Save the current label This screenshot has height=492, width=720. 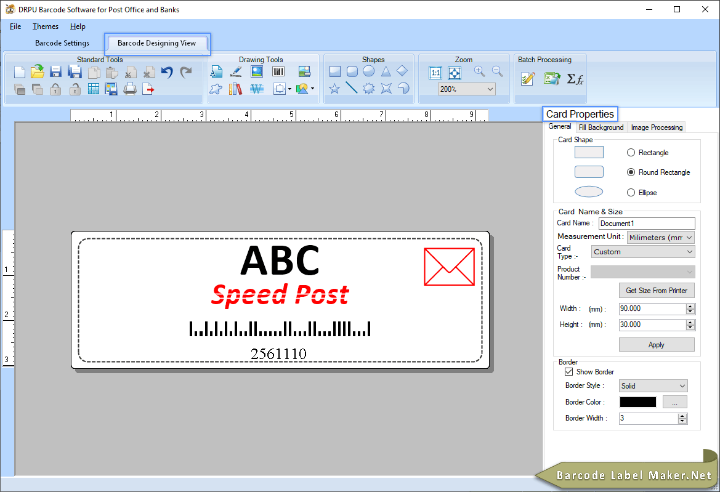pyautogui.click(x=55, y=72)
